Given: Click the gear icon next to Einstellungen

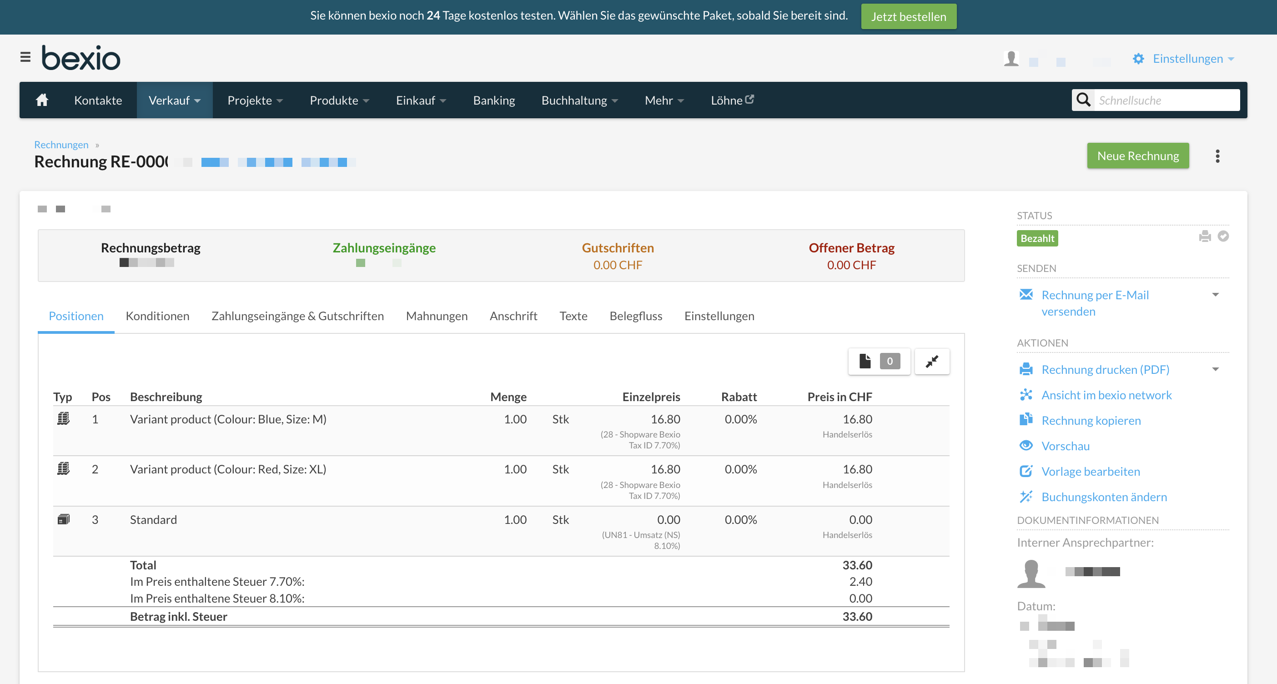Looking at the screenshot, I should click(x=1138, y=59).
